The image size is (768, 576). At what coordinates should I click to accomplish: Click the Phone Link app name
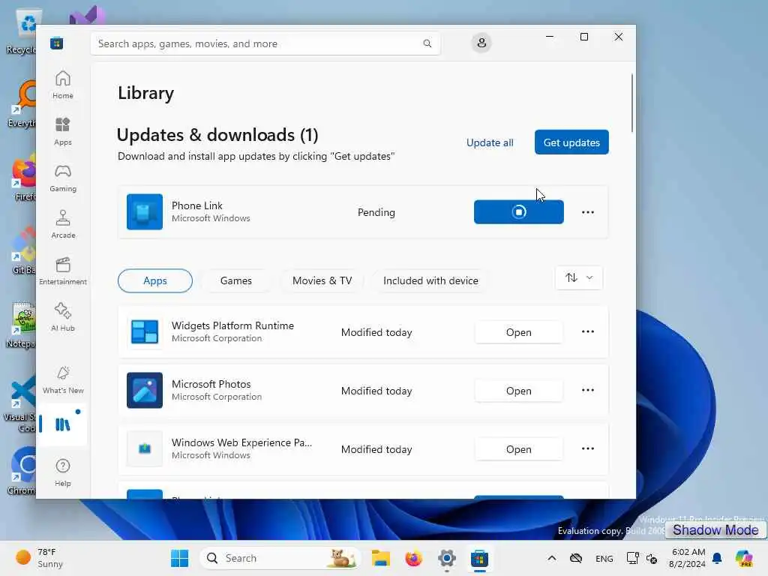tap(197, 205)
